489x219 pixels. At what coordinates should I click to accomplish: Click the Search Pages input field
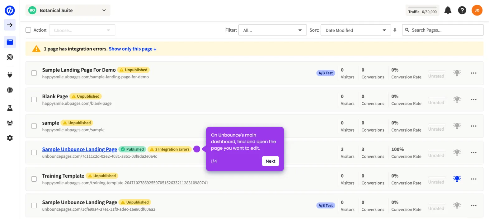point(443,30)
